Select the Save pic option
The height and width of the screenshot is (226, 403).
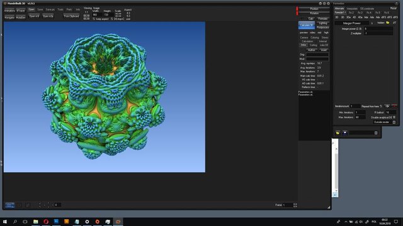coord(50,9)
